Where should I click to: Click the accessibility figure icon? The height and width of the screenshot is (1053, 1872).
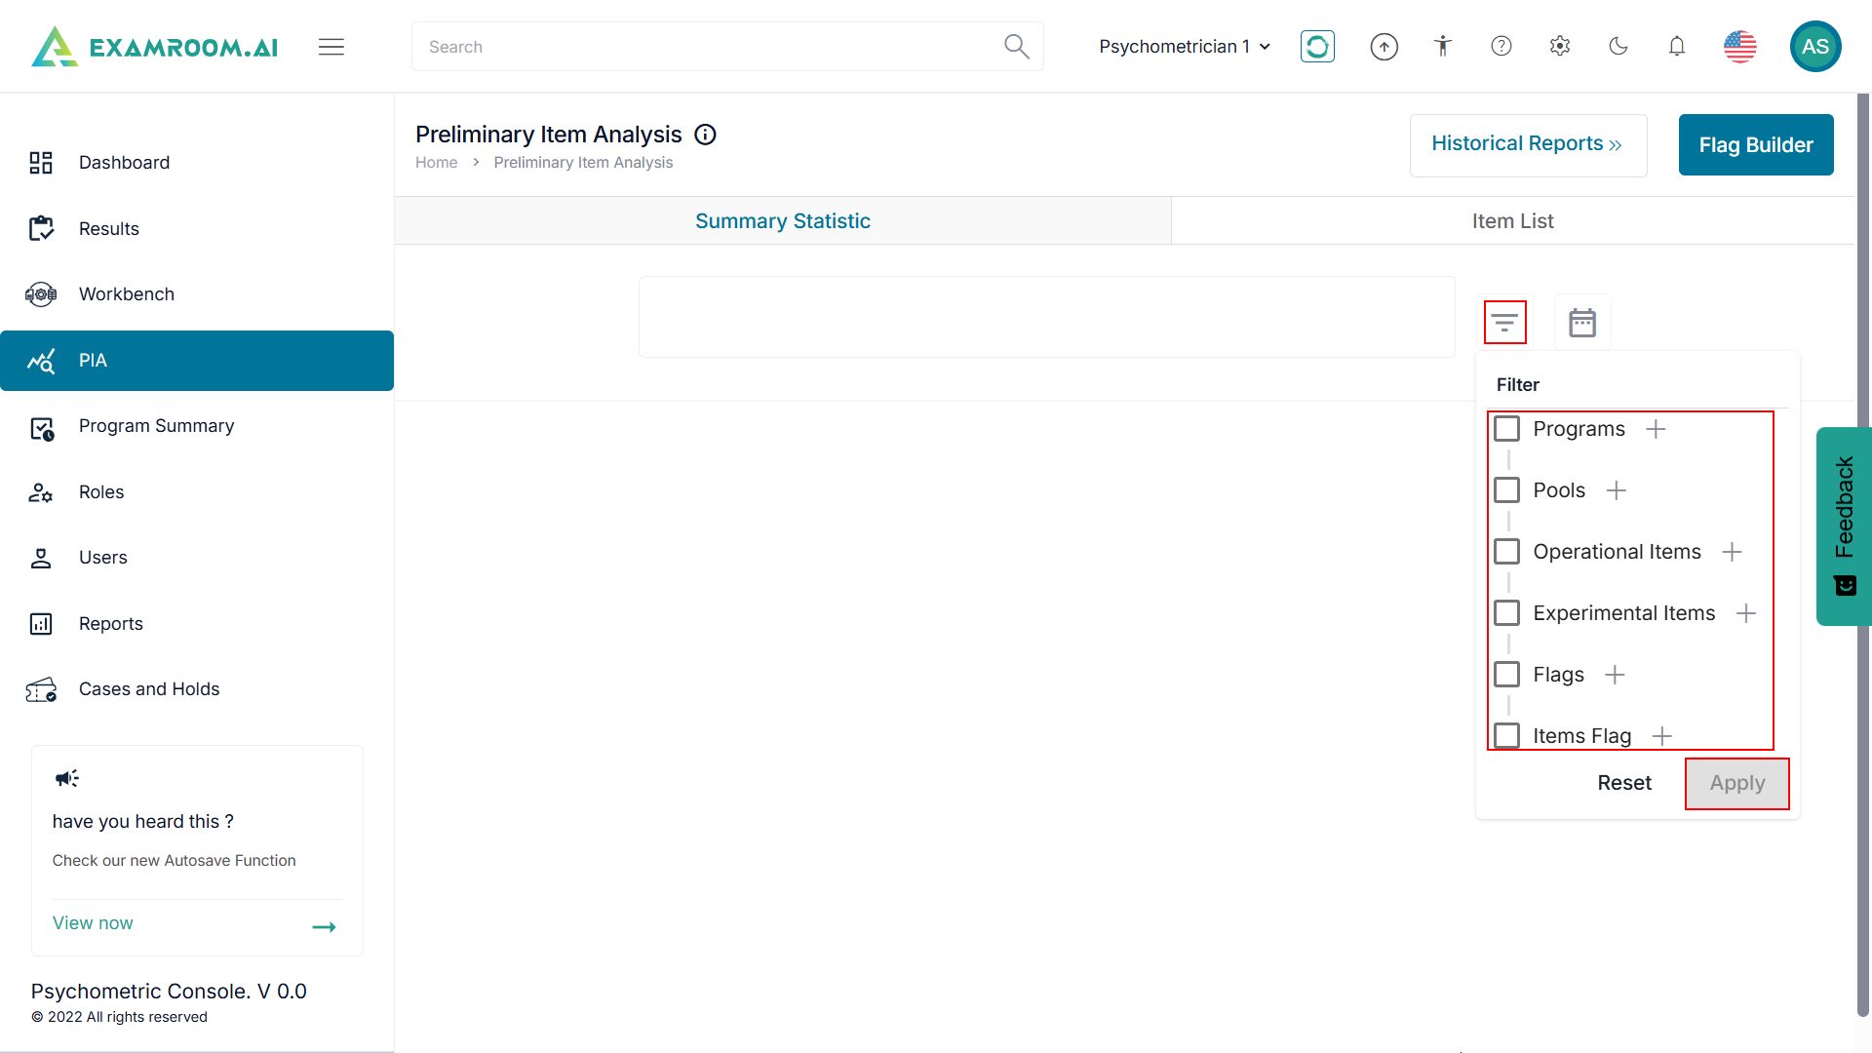(x=1443, y=46)
